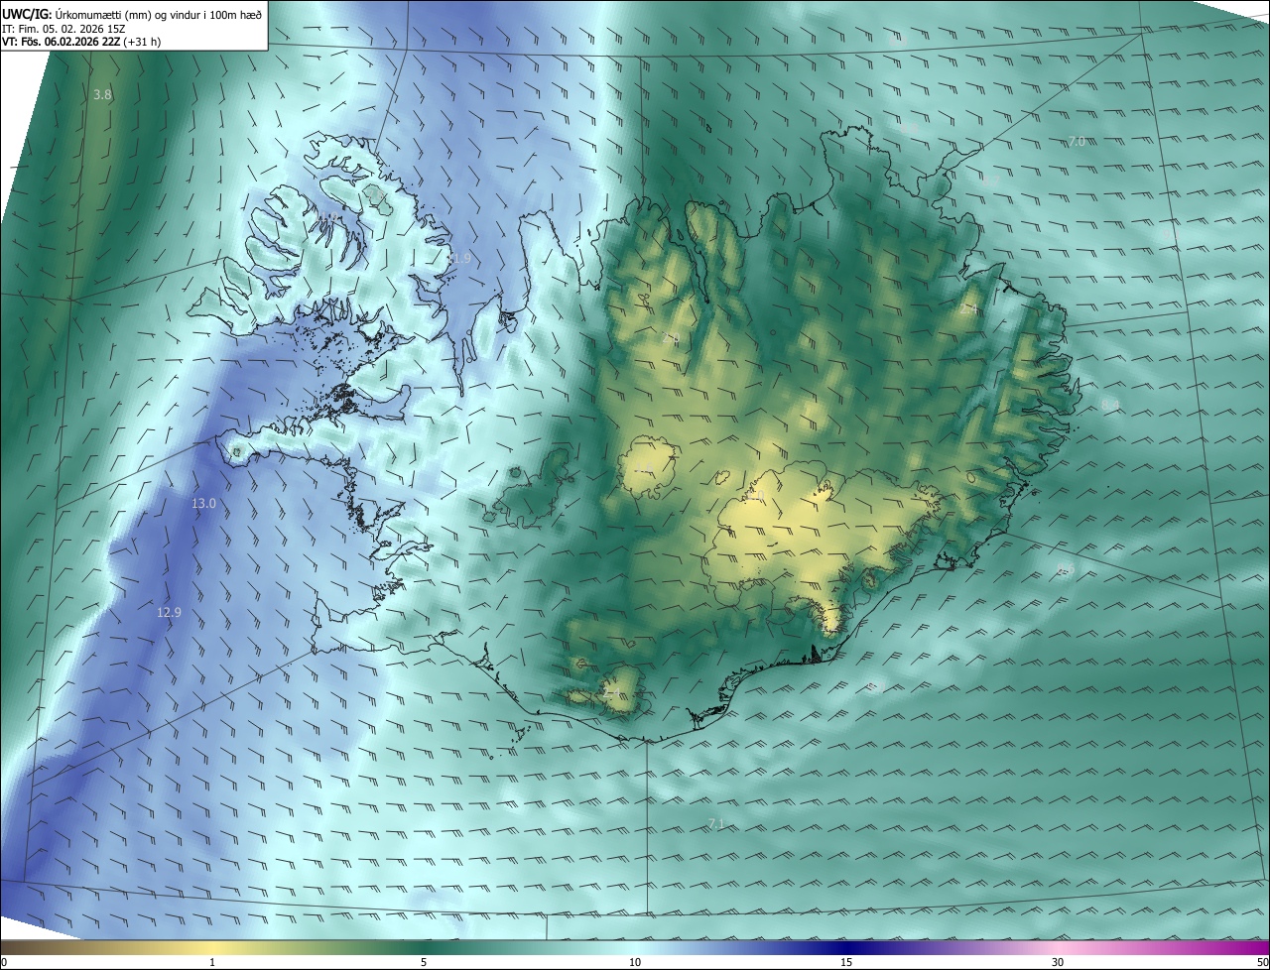Click the valid time line 'VT: Fös. 06.02.2026 22Z (+31 h)'

tap(81, 42)
